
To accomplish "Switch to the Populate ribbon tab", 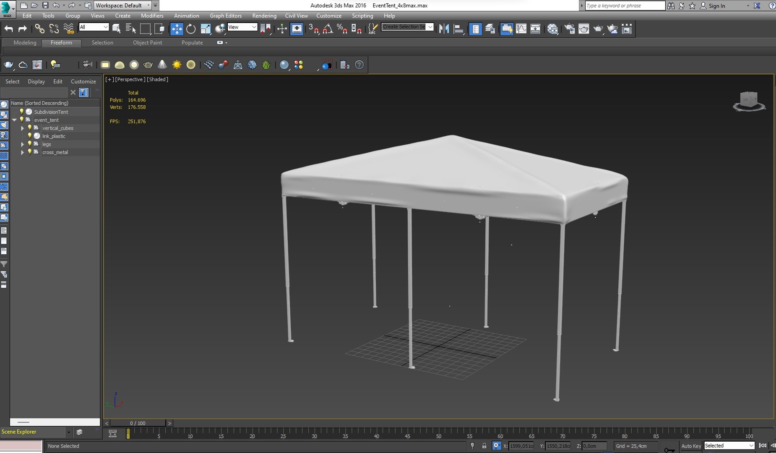I will pyautogui.click(x=192, y=42).
